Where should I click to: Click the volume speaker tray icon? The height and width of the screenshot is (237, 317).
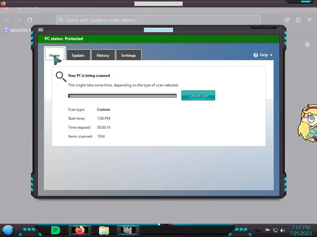(x=283, y=230)
